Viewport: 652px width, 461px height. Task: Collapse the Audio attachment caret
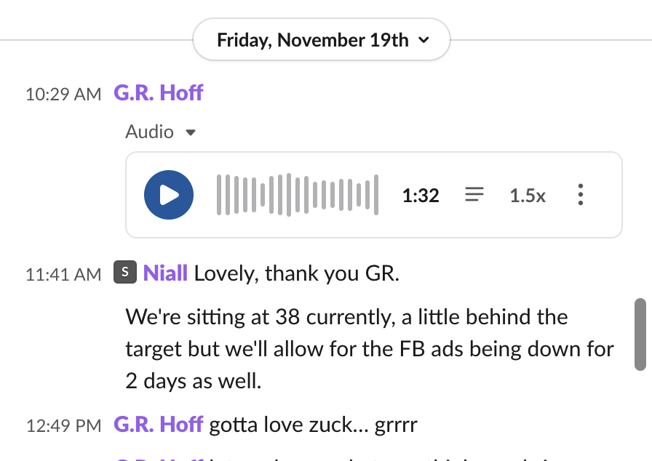tap(191, 133)
